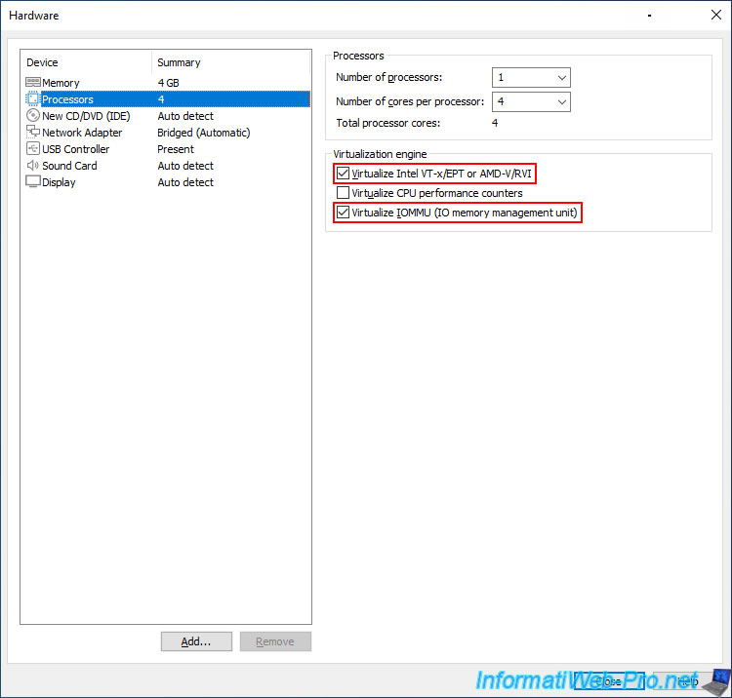Uncheck Virtualize IOMMU checkbox
This screenshot has width=732, height=698.
click(x=343, y=213)
